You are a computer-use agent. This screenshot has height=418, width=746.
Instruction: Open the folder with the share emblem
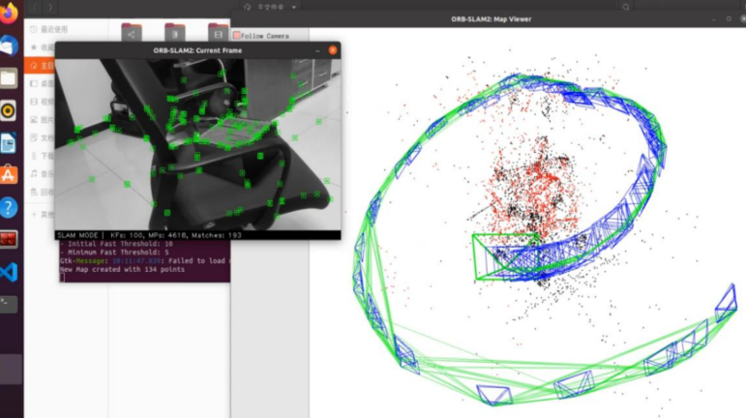point(132,32)
